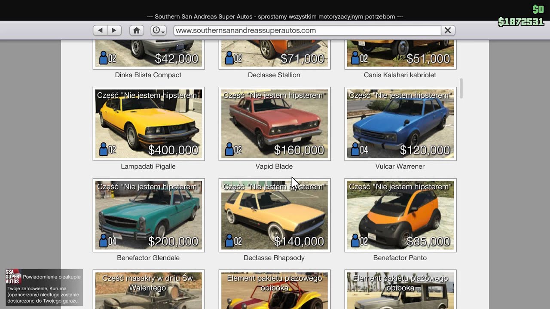The image size is (550, 309).
Task: Open the browser home page icon
Action: point(137,30)
